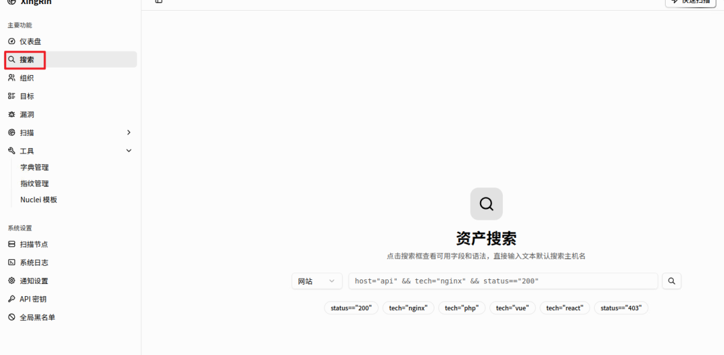
Task: Click the 工具 tools menu label
Action: point(27,151)
